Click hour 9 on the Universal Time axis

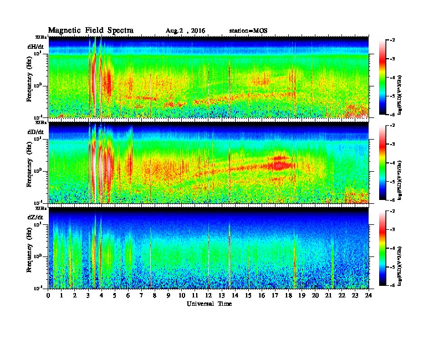click(169, 296)
